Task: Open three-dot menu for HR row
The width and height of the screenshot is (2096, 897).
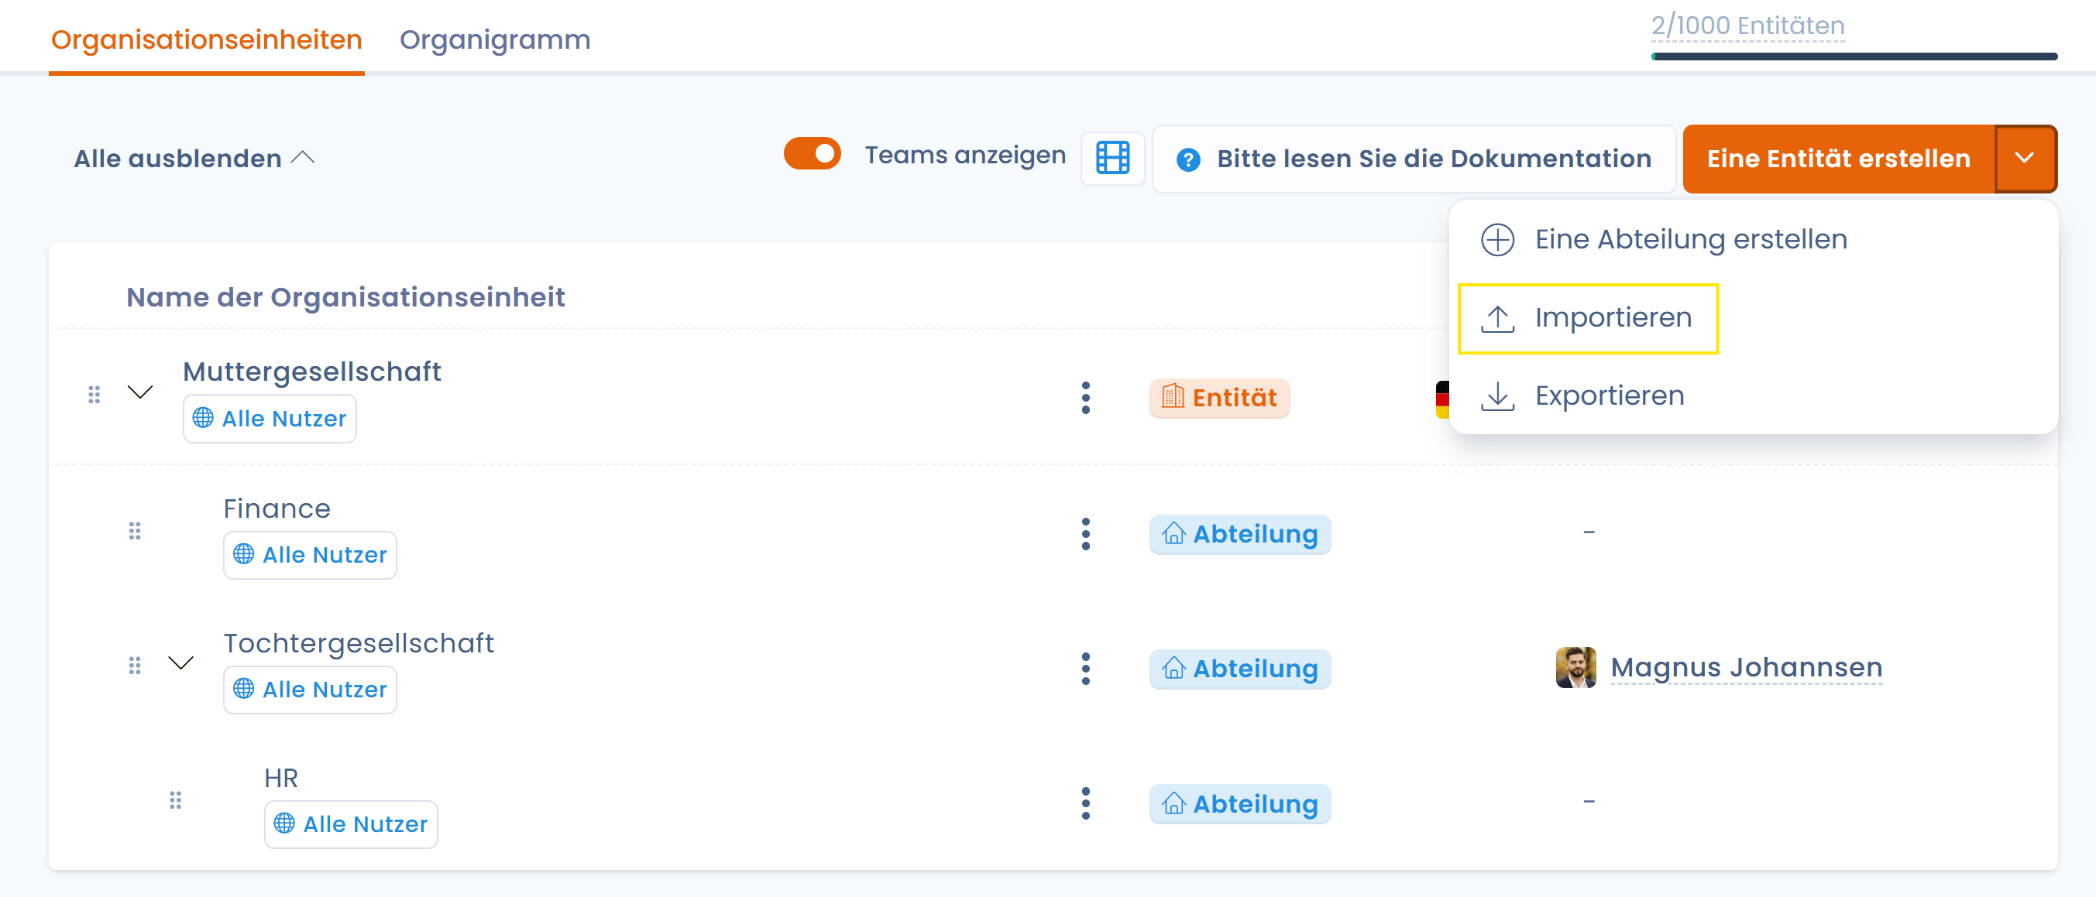Action: [1085, 803]
